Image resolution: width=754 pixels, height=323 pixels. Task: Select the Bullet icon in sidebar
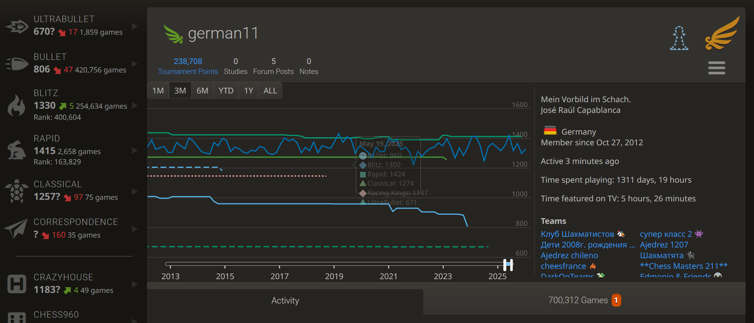(x=17, y=64)
